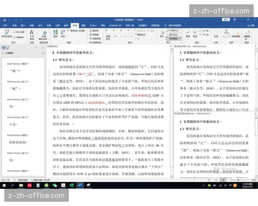Click the Sign in (登录) button
Image resolution: width=258 pixels, height=206 pixels.
pyautogui.click(x=226, y=20)
